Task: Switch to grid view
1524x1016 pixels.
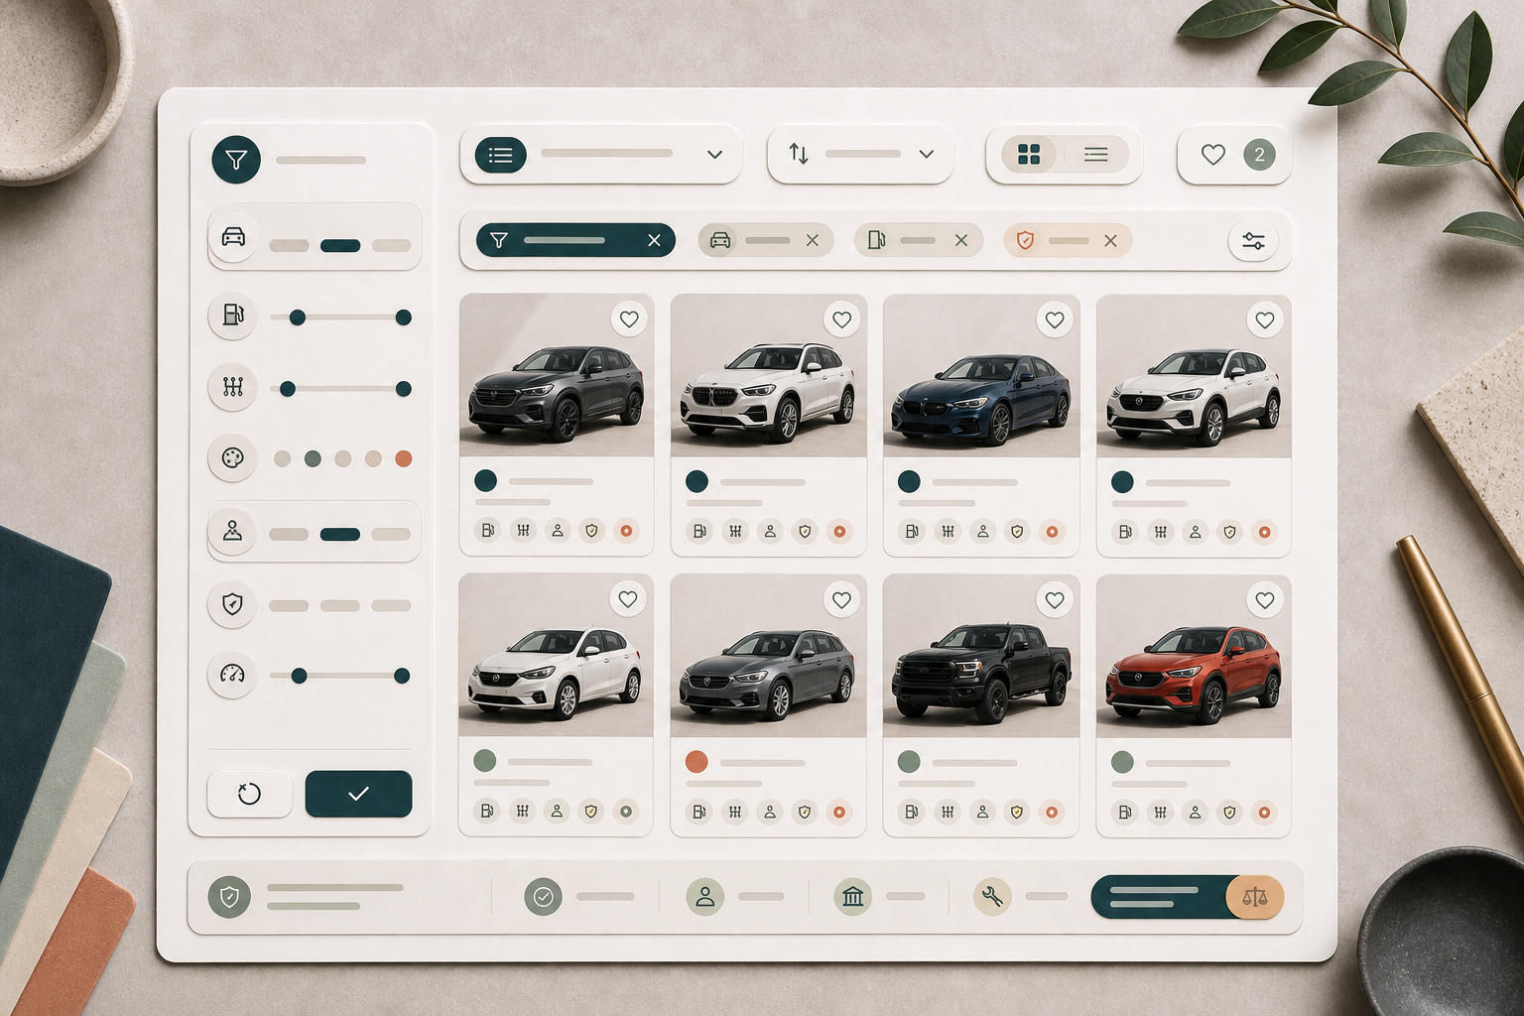Action: pos(1029,154)
